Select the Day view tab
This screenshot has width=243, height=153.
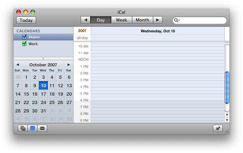point(101,20)
